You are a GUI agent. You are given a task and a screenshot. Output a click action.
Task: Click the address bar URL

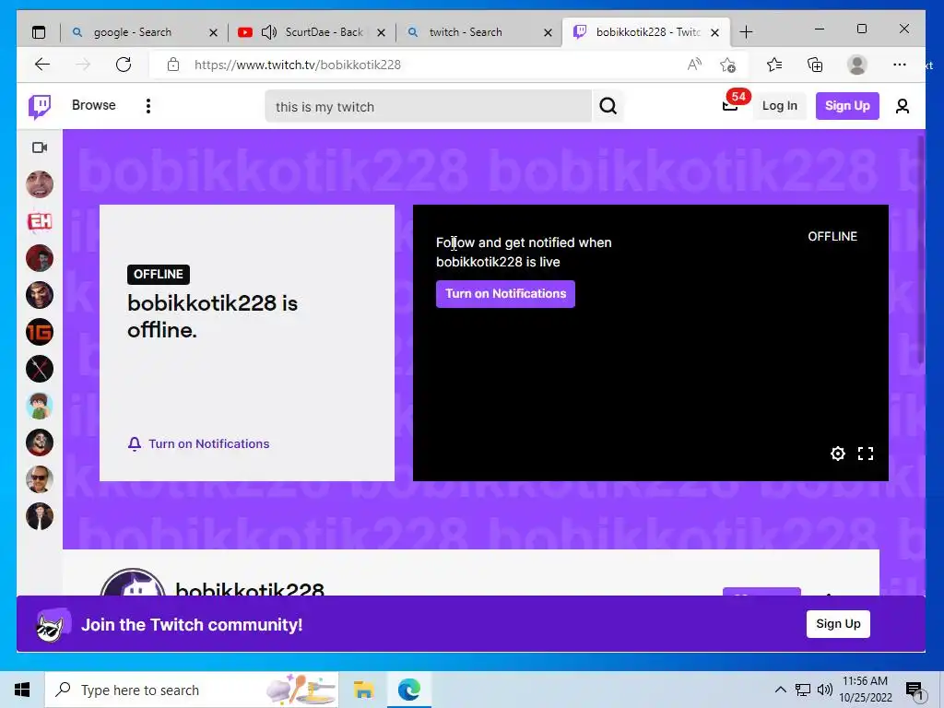(x=298, y=65)
